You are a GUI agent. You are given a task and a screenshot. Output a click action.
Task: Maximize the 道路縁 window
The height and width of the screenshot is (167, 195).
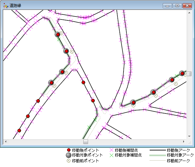pyautogui.click(x=177, y=6)
